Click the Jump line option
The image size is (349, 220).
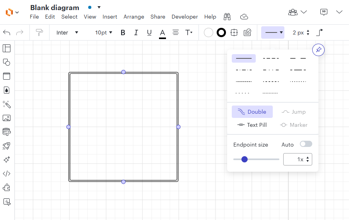point(294,112)
